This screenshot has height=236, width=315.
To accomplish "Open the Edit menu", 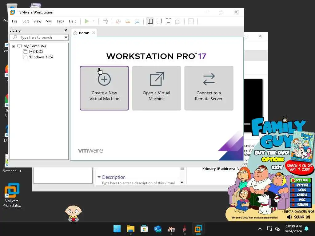I will [x=26, y=21].
